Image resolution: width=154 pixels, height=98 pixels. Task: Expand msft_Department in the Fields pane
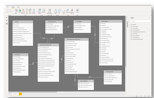(x=130, y=30)
